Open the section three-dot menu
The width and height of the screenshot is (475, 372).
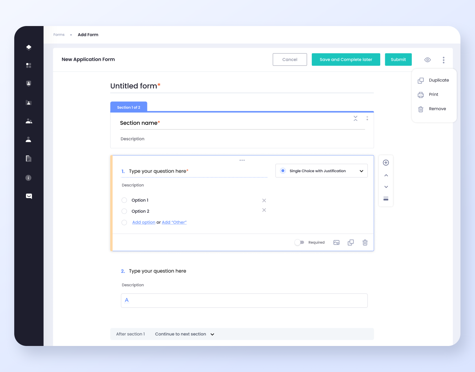coord(367,118)
